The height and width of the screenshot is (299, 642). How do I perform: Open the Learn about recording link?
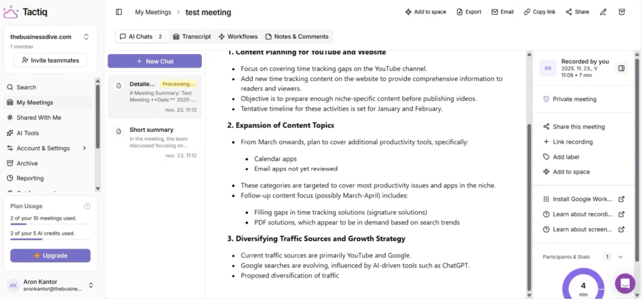583,214
